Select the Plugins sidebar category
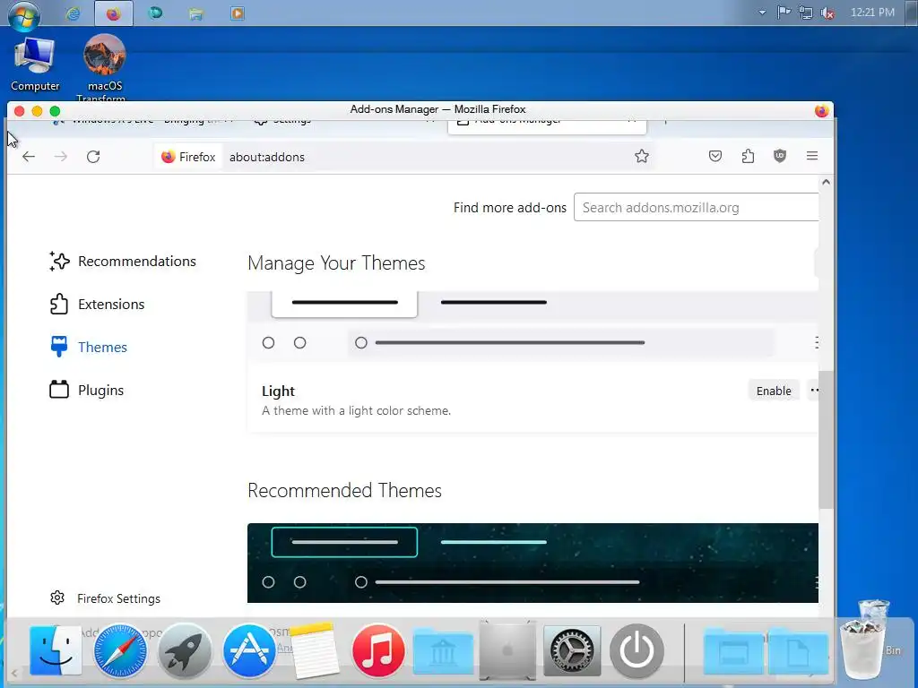Viewport: 918px width, 688px height. point(87,391)
